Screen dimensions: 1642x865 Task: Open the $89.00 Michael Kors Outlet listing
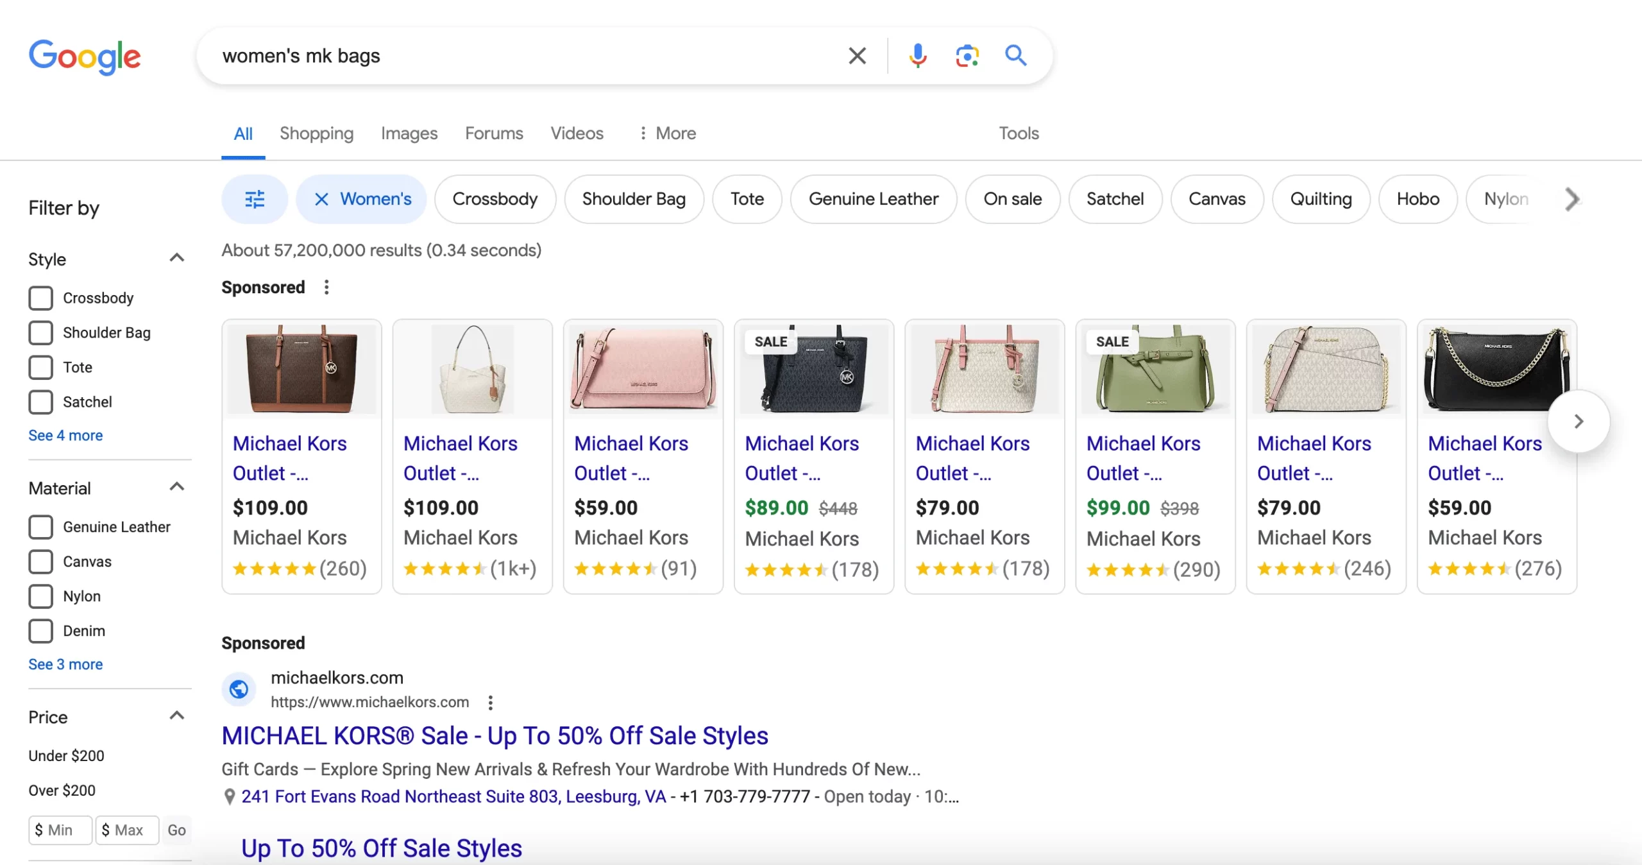tap(814, 457)
